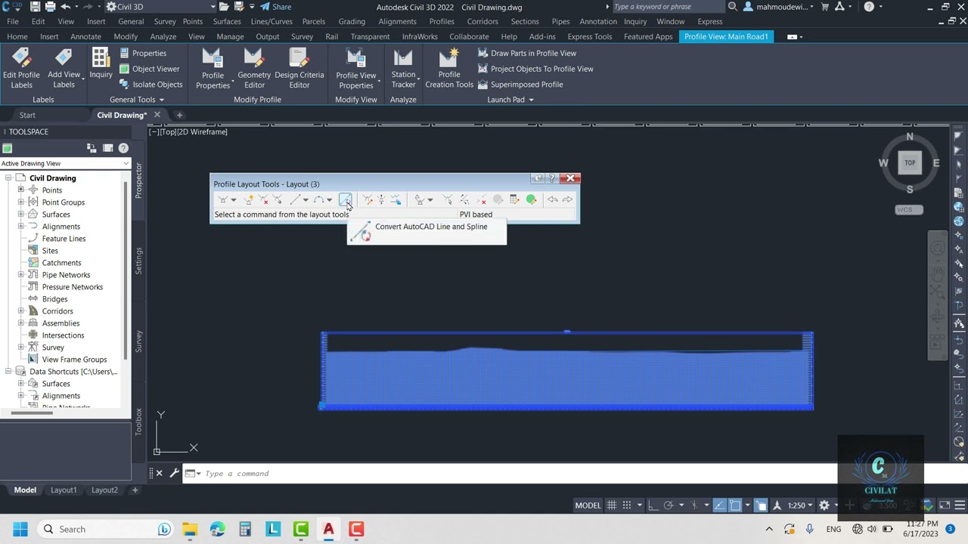
Task: Click Convert AutoCAD Line and Spline tool
Action: point(345,199)
